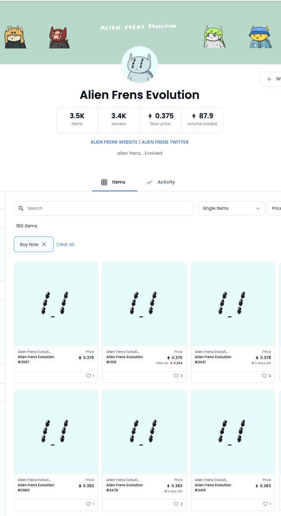Click the grid icon on Items tab
Viewport: 281px width, 516px height.
click(104, 182)
